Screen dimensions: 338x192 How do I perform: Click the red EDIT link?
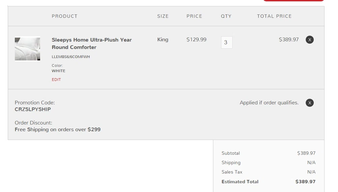pyautogui.click(x=56, y=80)
